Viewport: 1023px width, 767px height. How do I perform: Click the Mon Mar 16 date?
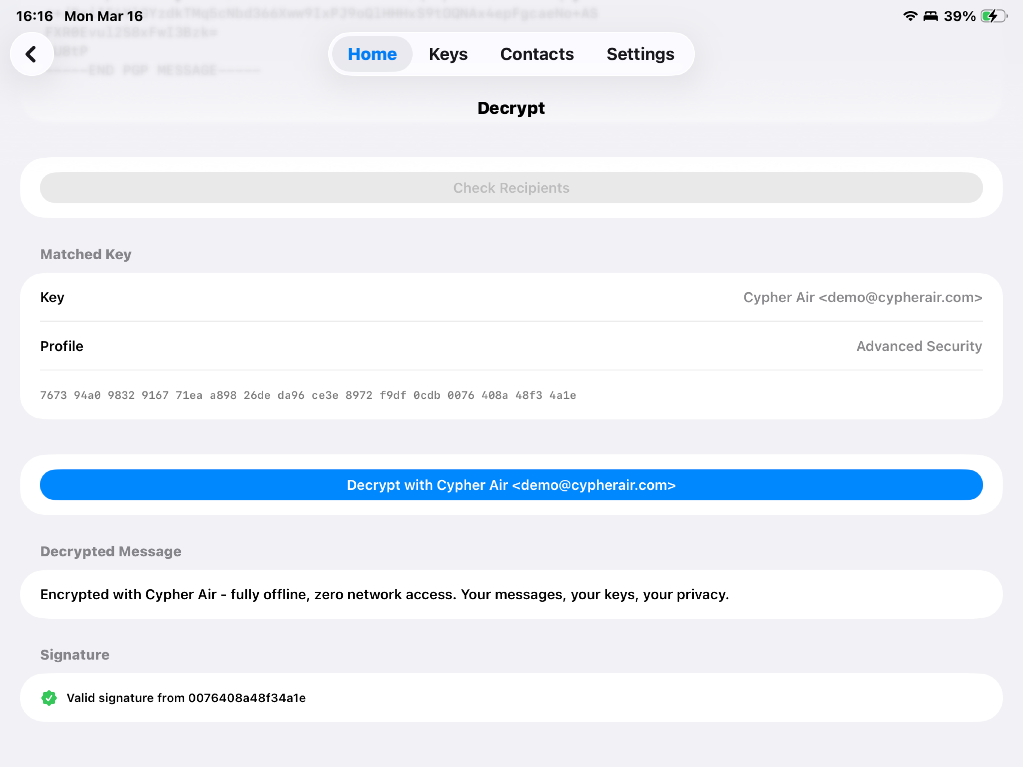[104, 16]
